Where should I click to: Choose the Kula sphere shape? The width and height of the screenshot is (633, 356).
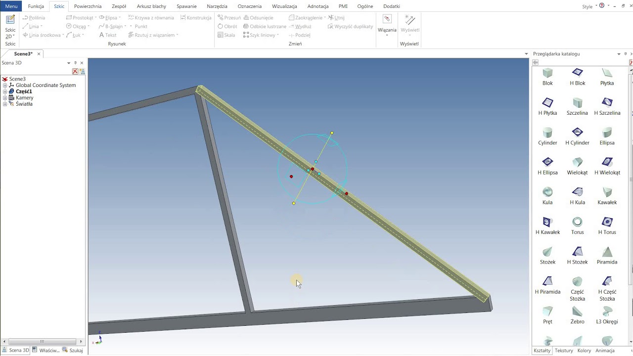pyautogui.click(x=547, y=196)
